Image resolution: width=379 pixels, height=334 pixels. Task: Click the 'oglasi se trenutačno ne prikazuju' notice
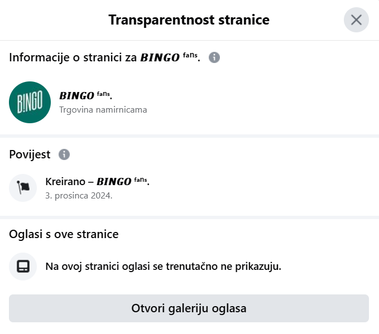point(163,267)
